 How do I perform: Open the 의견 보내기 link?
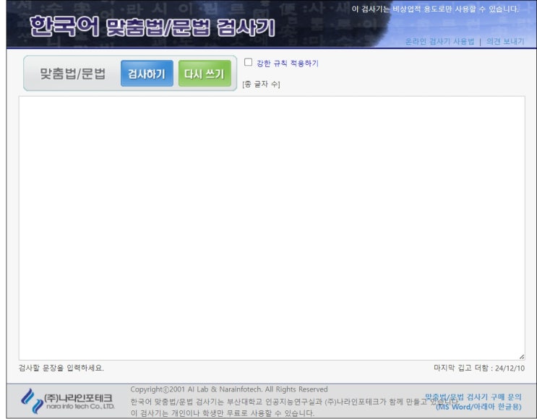pos(505,41)
